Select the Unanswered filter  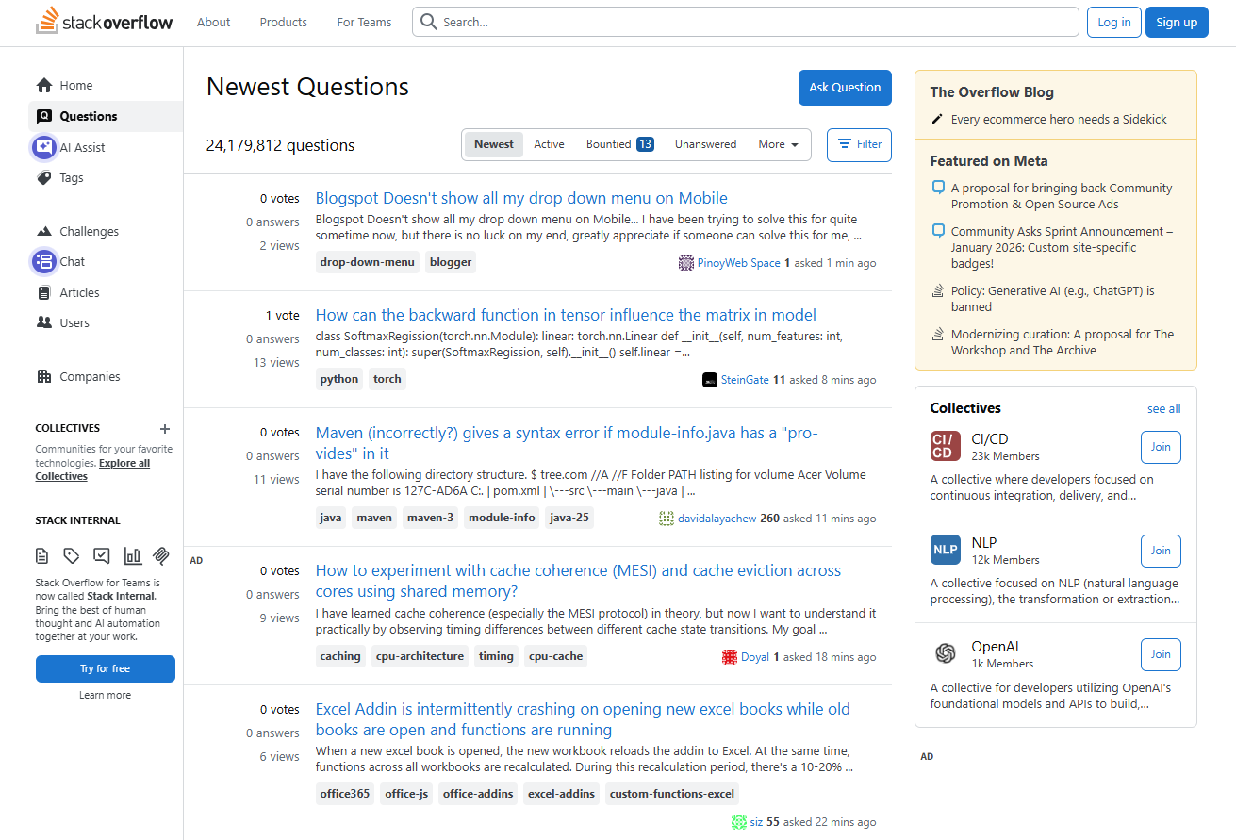point(705,143)
